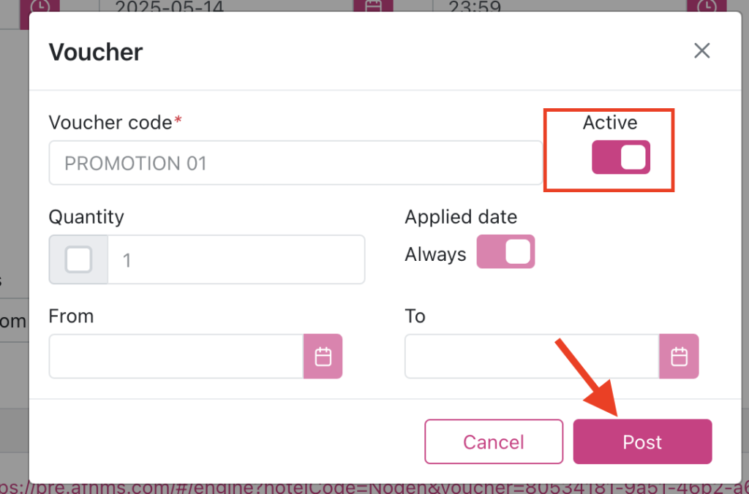Close the Voucher dialog with the X
This screenshot has width=749, height=494.
click(701, 51)
